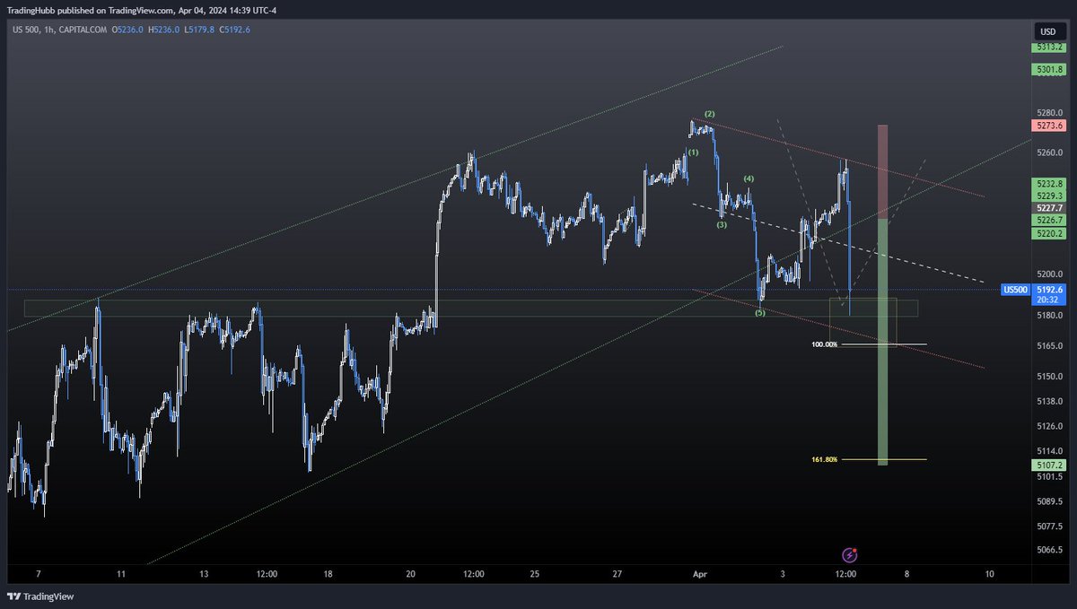Viewport: 1077px width, 609px height.
Task: Click the 5260.0 price axis tick
Action: coord(1048,152)
